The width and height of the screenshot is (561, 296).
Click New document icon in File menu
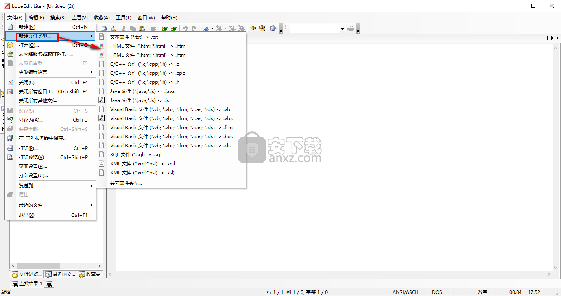[11, 27]
